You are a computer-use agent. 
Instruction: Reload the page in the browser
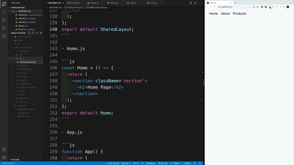(215, 7)
